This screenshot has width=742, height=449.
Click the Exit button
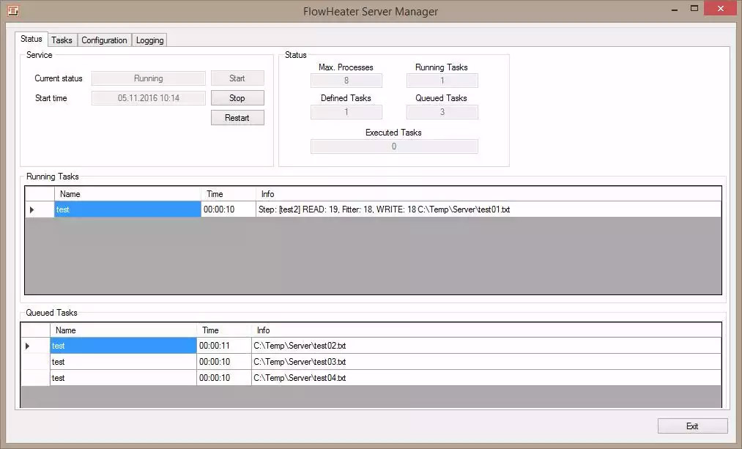click(x=692, y=426)
